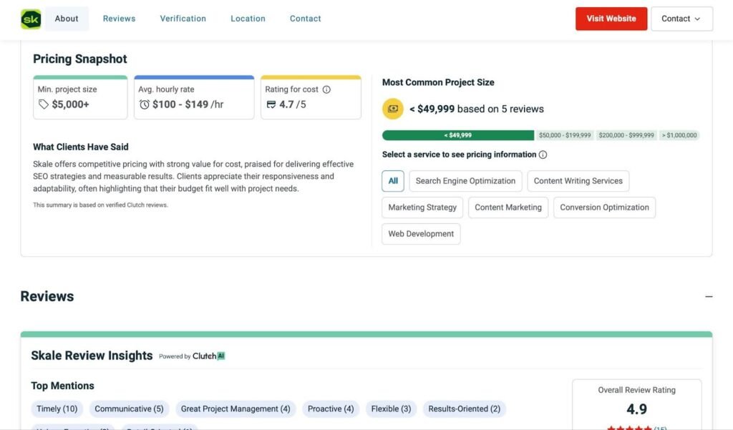The image size is (733, 430).
Task: Click the Clutch AI logo badge
Action: (x=208, y=356)
